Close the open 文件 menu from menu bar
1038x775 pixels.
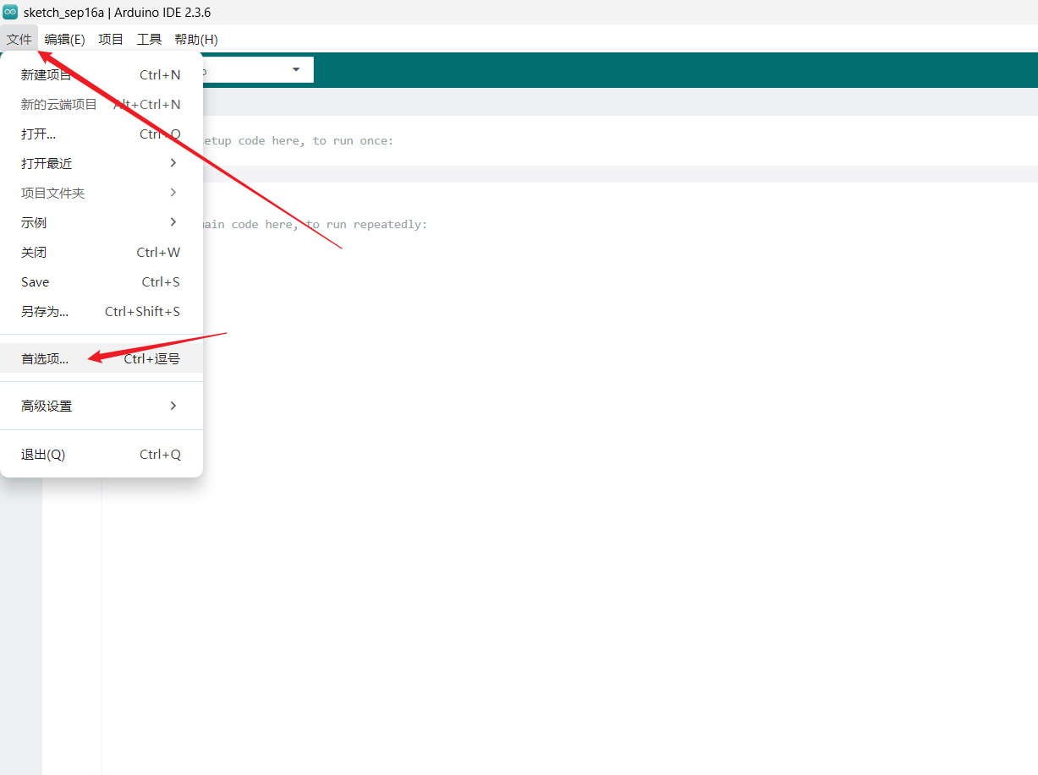tap(19, 39)
